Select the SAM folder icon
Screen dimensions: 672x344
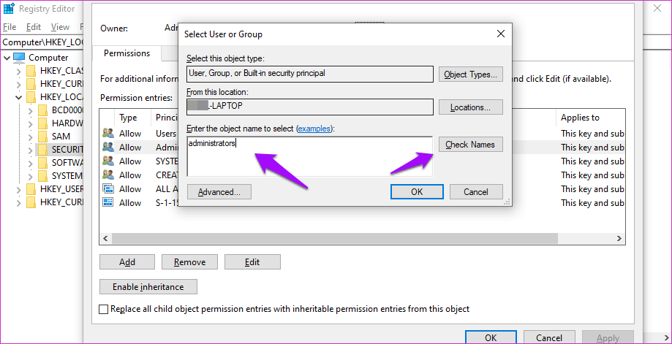42,137
